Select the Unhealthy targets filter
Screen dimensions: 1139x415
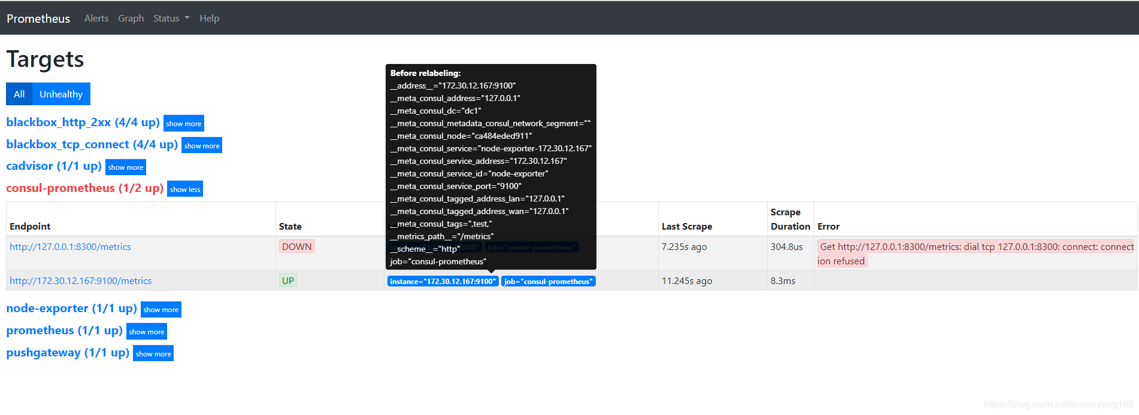(61, 94)
